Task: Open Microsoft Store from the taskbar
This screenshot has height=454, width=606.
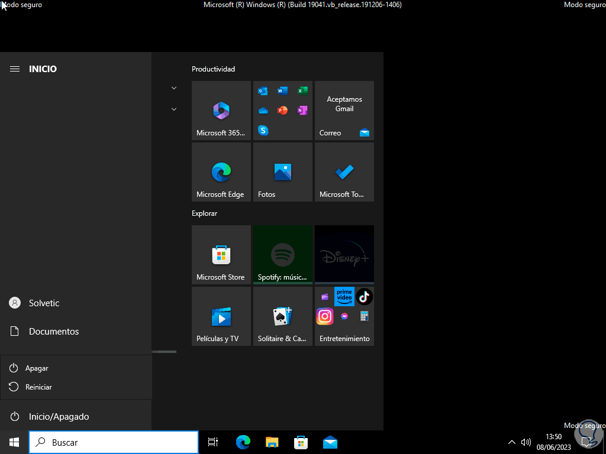Action: [301, 442]
